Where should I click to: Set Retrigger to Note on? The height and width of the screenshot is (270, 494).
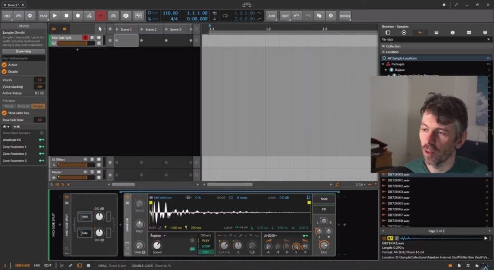[x=24, y=106]
